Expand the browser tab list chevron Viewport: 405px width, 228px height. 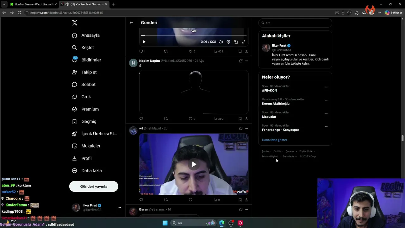click(4, 4)
